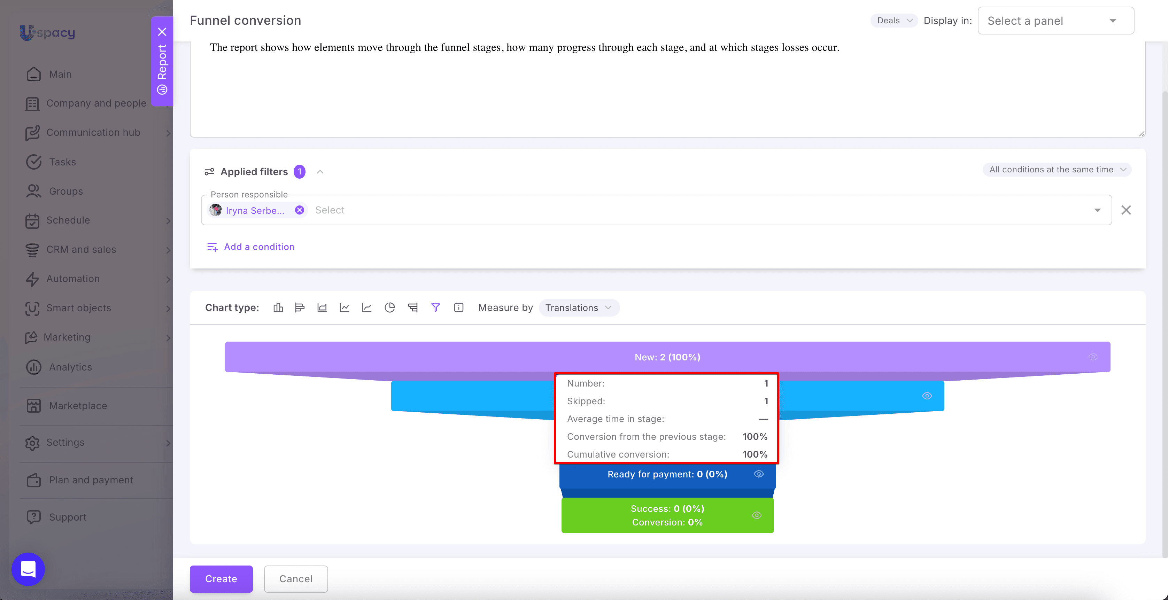Click the purple New funnel stage bar
Screen dimensions: 1168x600
pyautogui.click(x=667, y=357)
